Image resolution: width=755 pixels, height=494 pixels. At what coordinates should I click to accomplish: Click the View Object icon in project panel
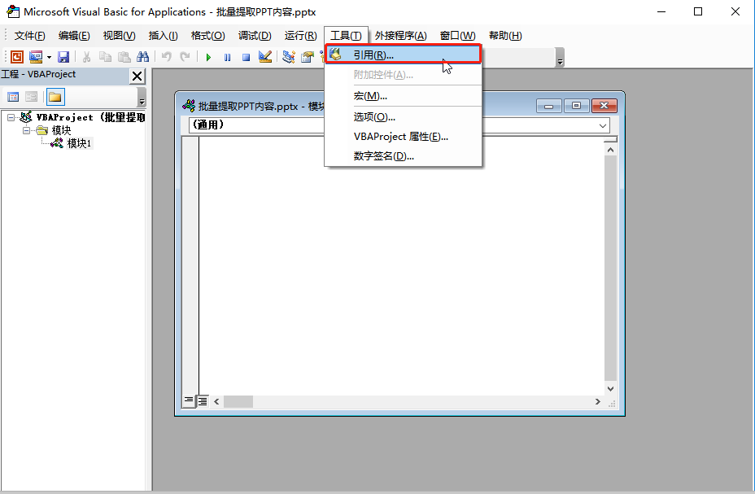(x=31, y=98)
